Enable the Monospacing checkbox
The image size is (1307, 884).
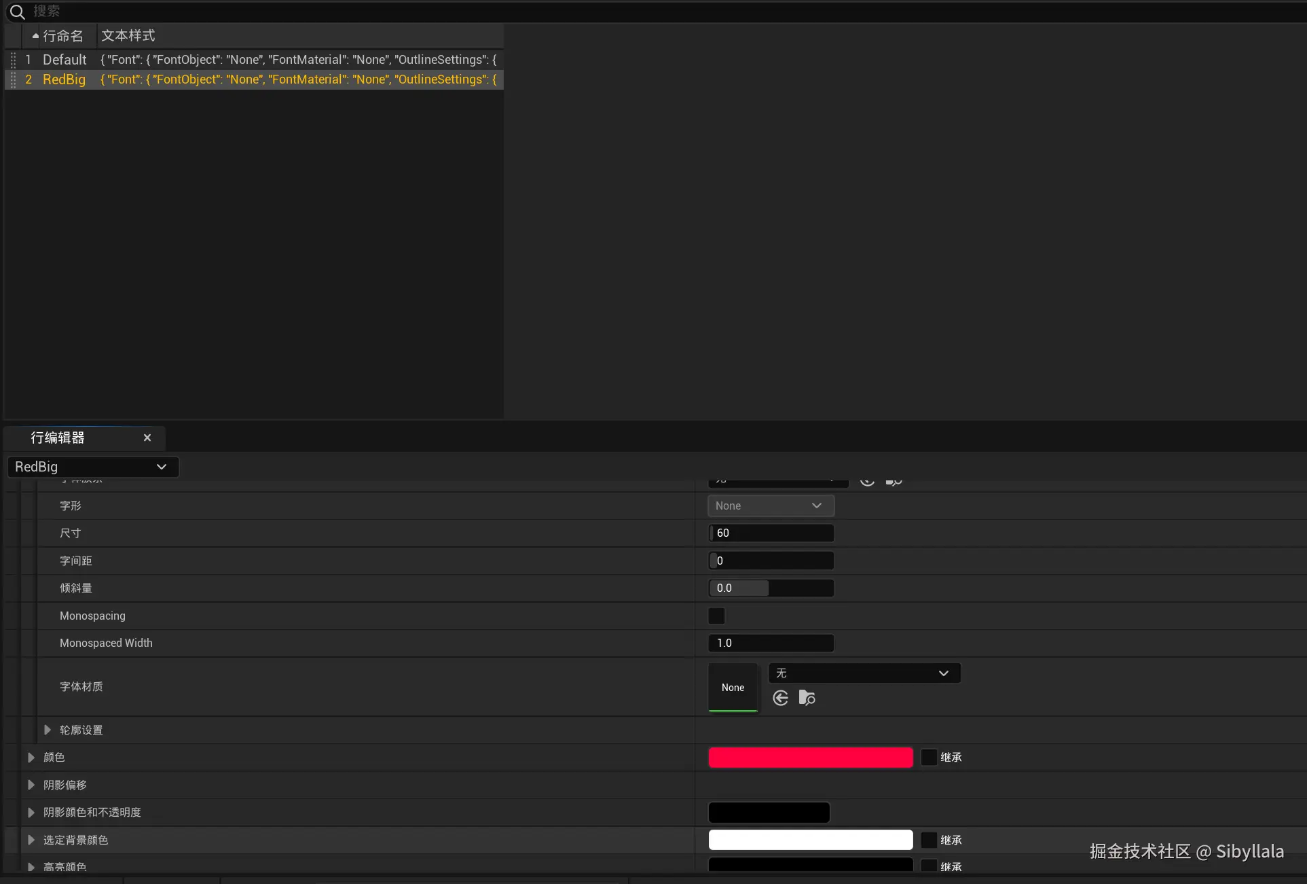[716, 616]
